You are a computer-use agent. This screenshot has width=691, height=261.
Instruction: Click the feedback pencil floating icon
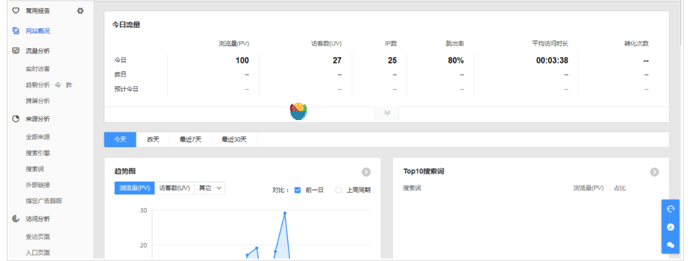pyautogui.click(x=671, y=227)
